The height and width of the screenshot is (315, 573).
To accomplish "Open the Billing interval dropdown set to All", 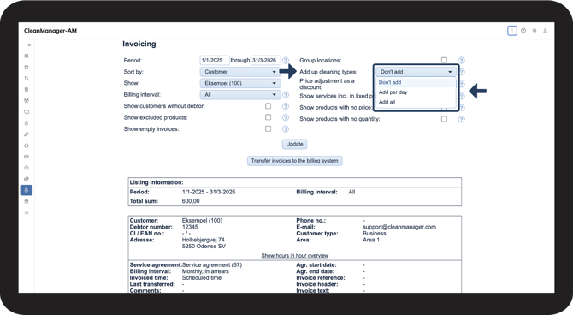I will pos(240,95).
